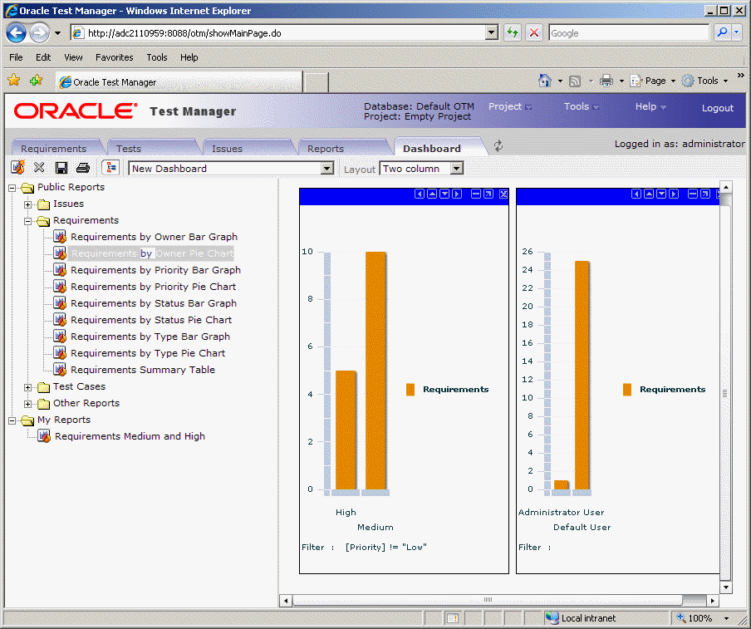The height and width of the screenshot is (629, 751).
Task: Select Requirements by Owner Bar Graph
Action: point(154,237)
